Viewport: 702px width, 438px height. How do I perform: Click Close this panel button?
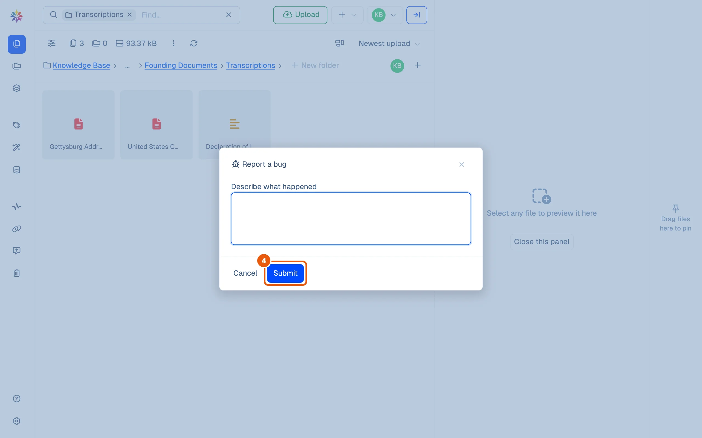tap(542, 242)
